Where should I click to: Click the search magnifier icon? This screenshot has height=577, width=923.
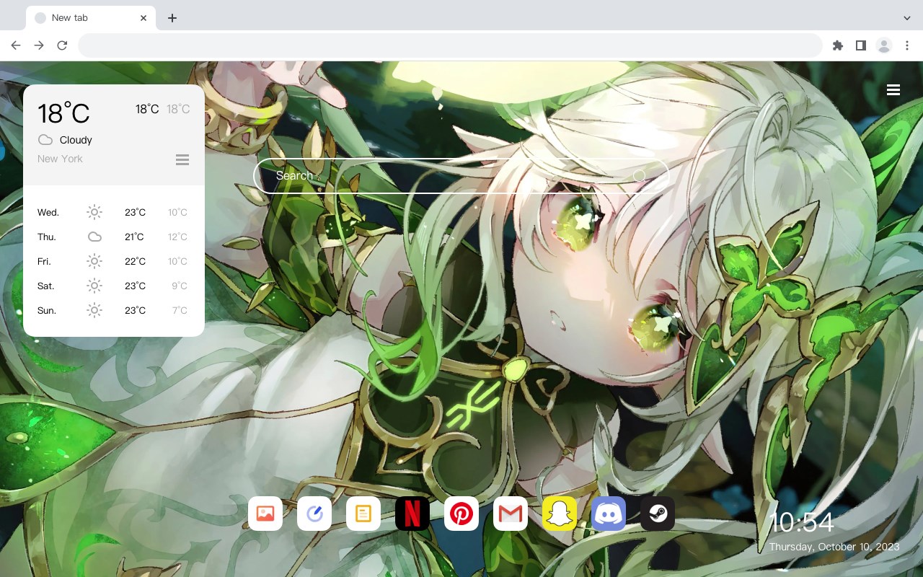coord(639,176)
